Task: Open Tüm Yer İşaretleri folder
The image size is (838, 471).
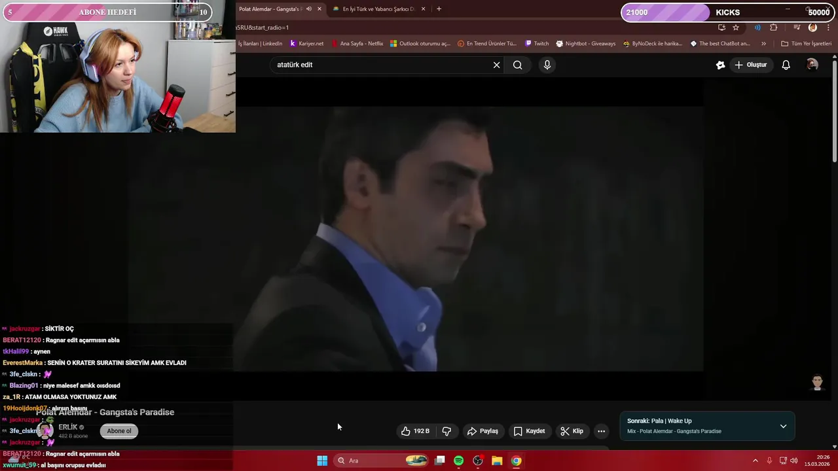Action: (x=806, y=44)
